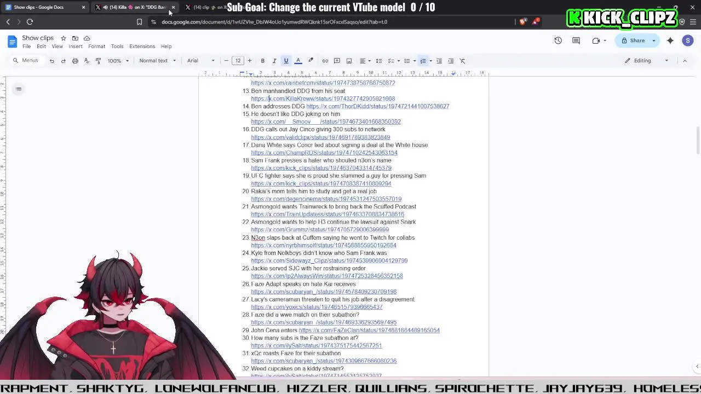Increase the font size
Viewport: 701px width, 394px height.
pyautogui.click(x=249, y=61)
